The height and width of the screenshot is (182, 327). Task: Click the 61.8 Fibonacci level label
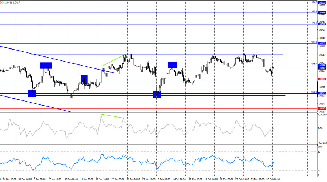click(315, 12)
